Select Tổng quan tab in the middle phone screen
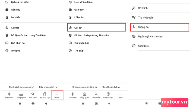Screen dimensions: 190x109 84,96
